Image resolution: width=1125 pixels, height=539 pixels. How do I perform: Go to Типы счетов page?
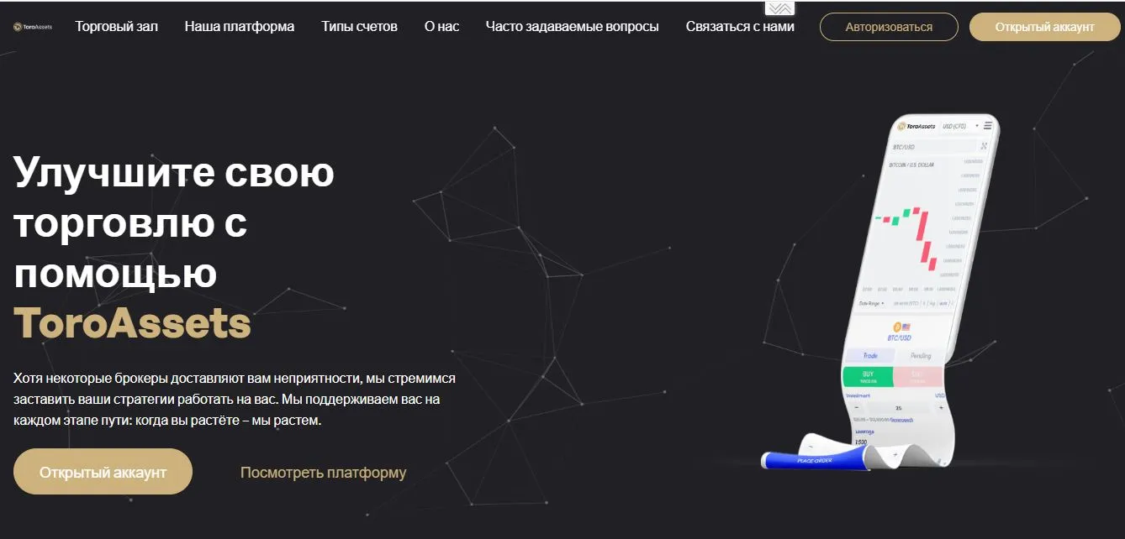[359, 27]
